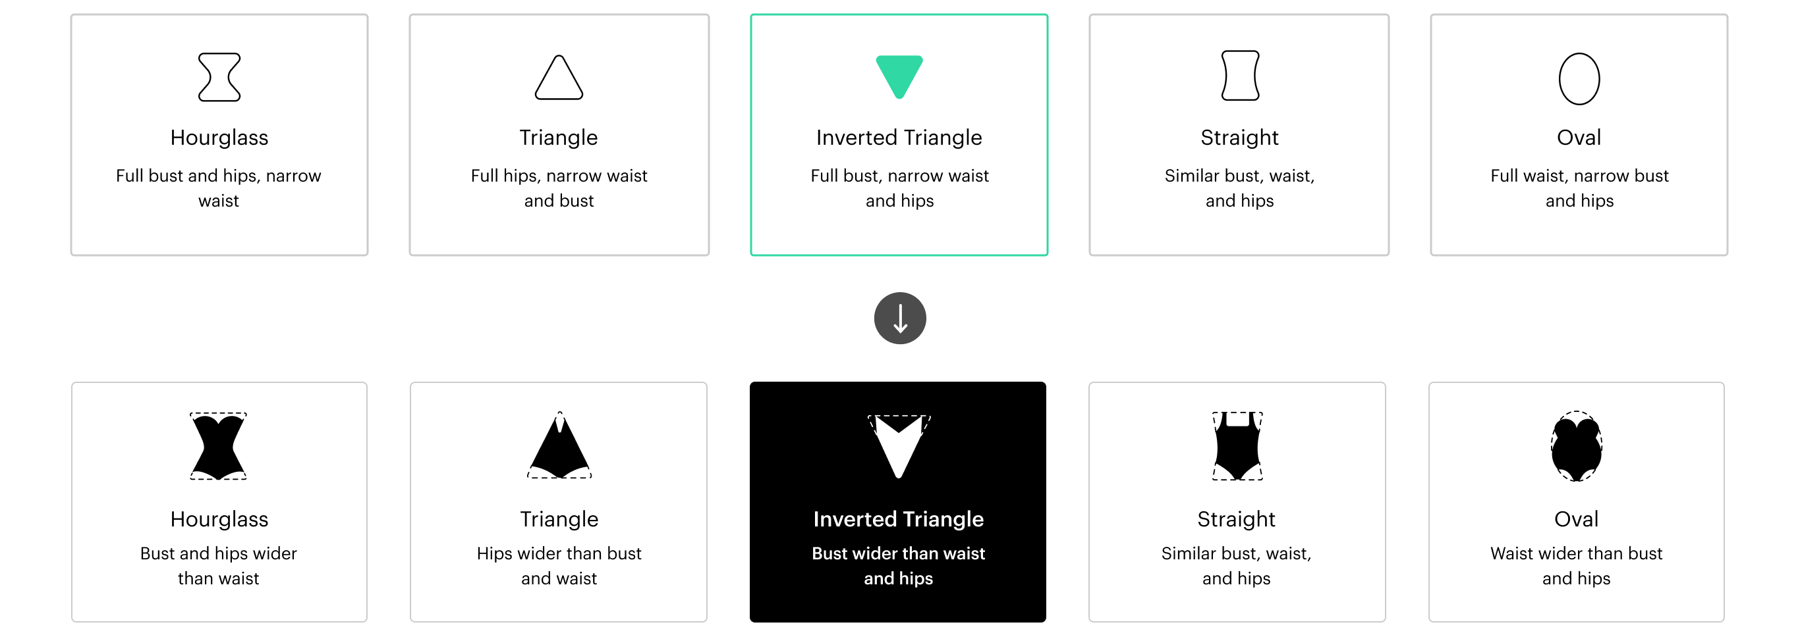Click the black hourglass swimsuit icon
The image size is (1800, 637).
[219, 446]
